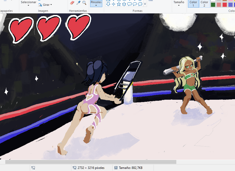Expand the shapes gallery more arrow
This screenshot has width=235, height=171.
(x=145, y=4)
